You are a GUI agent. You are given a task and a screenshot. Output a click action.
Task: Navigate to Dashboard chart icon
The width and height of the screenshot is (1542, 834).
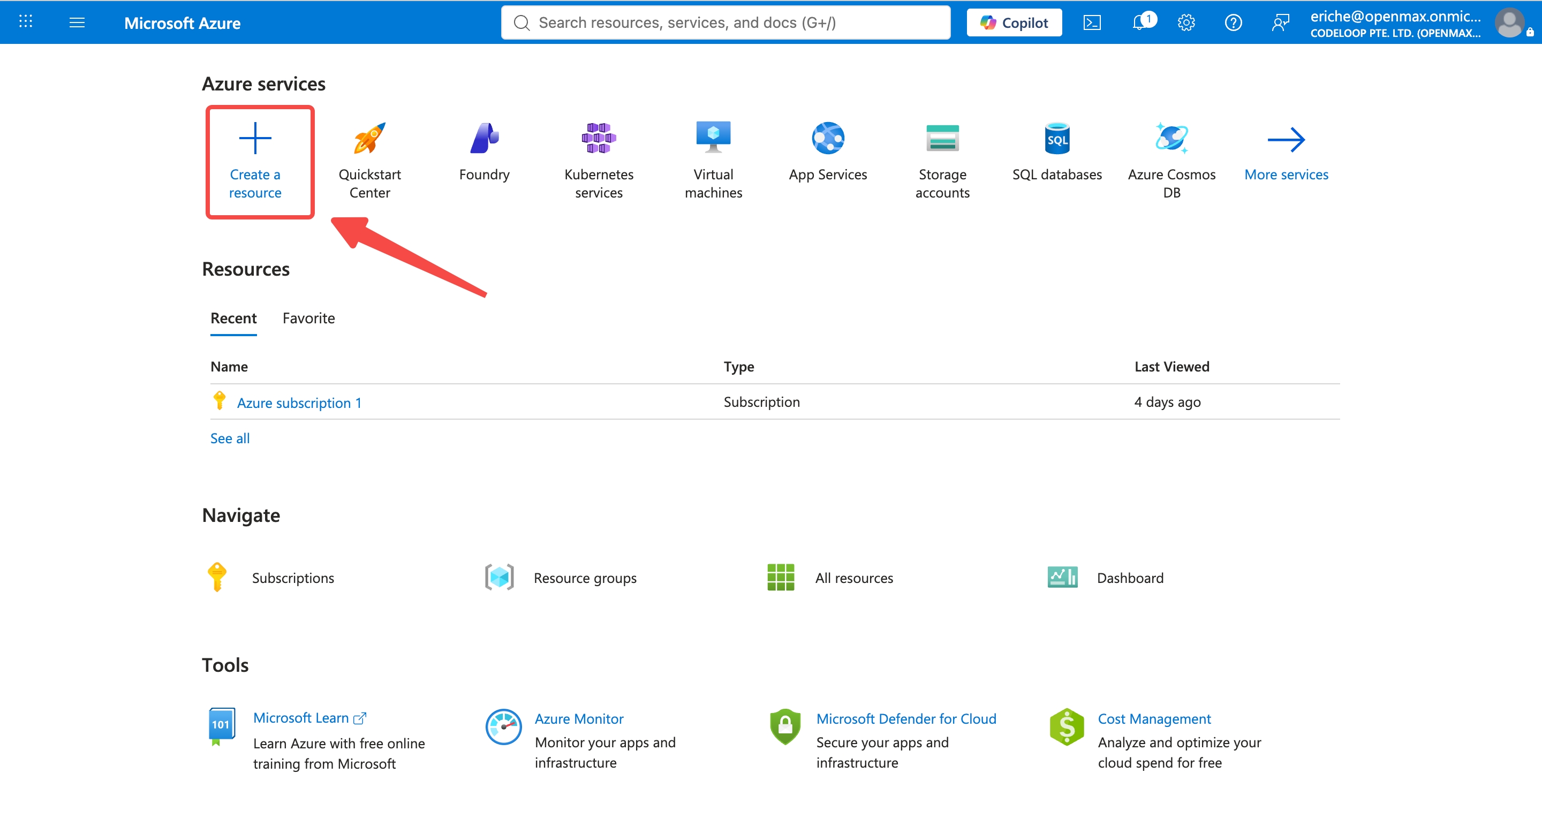point(1062,578)
